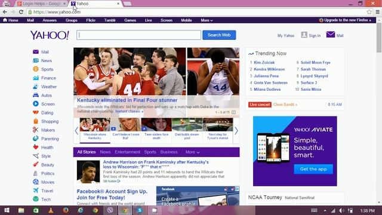382x215 pixels.
Task: Show previous carousel stories with left chevron
Action: (76, 131)
